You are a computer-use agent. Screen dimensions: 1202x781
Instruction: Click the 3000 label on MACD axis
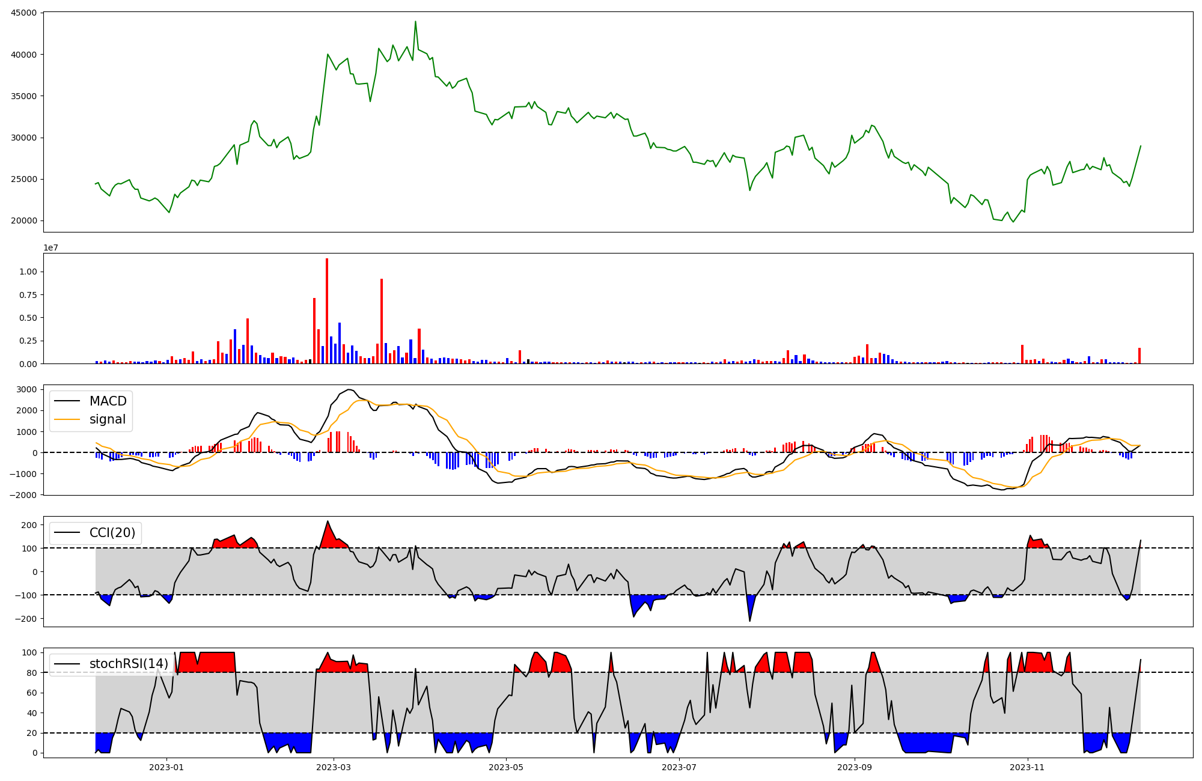click(x=26, y=389)
